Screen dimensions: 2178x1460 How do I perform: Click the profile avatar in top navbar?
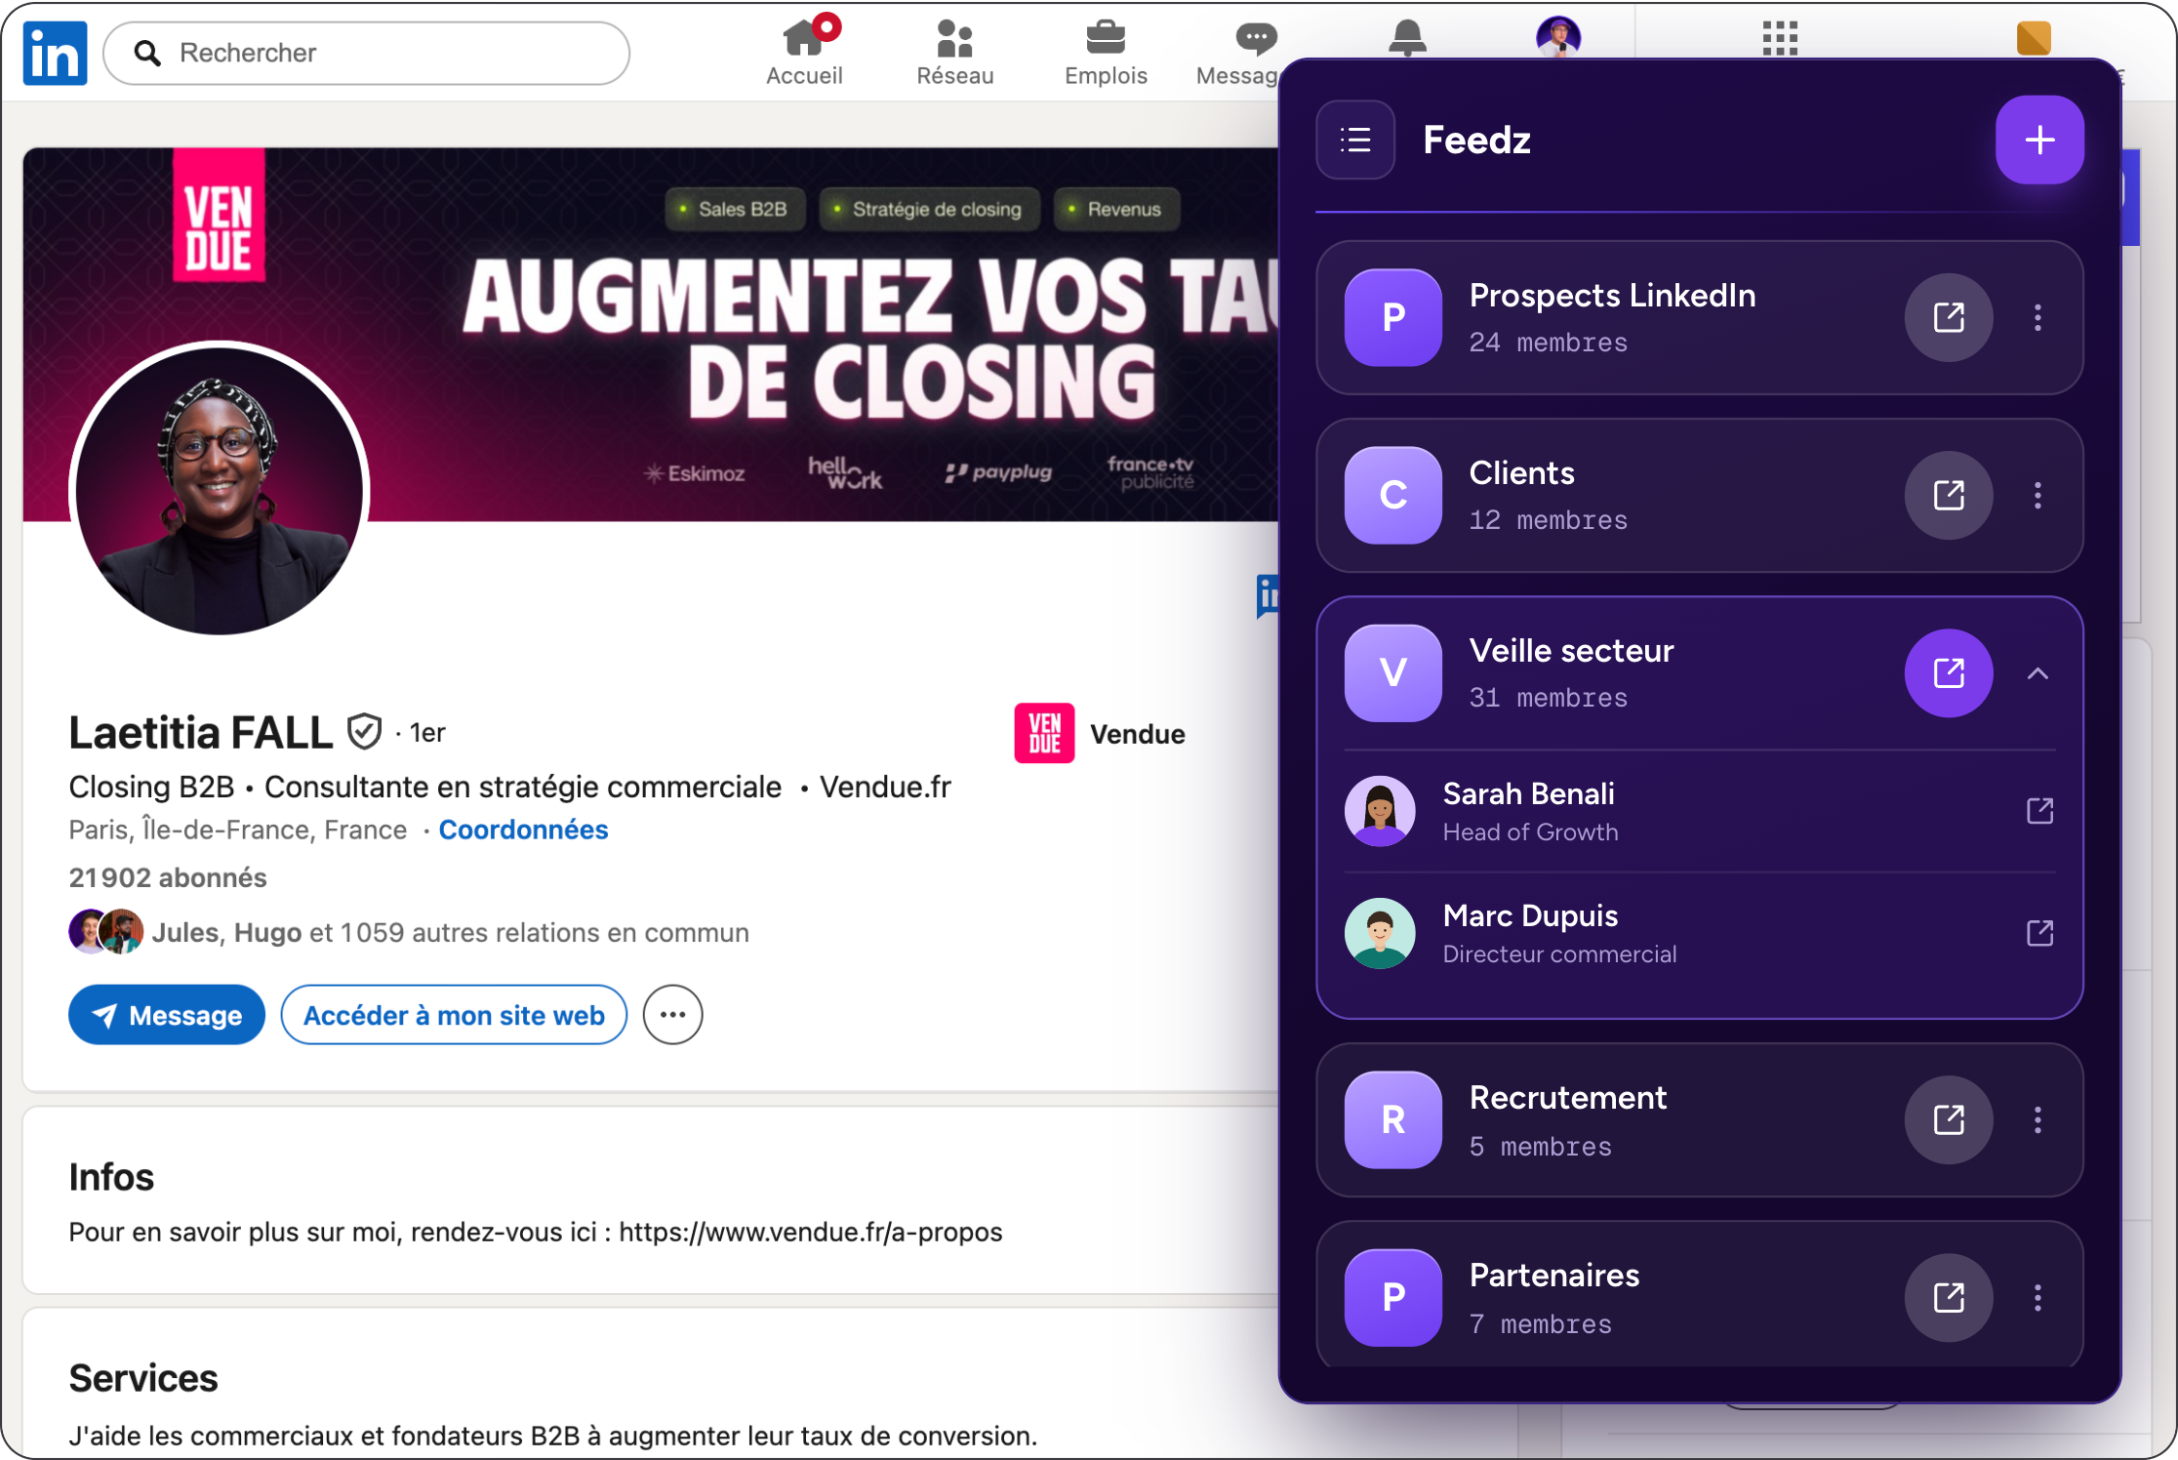tap(1558, 37)
